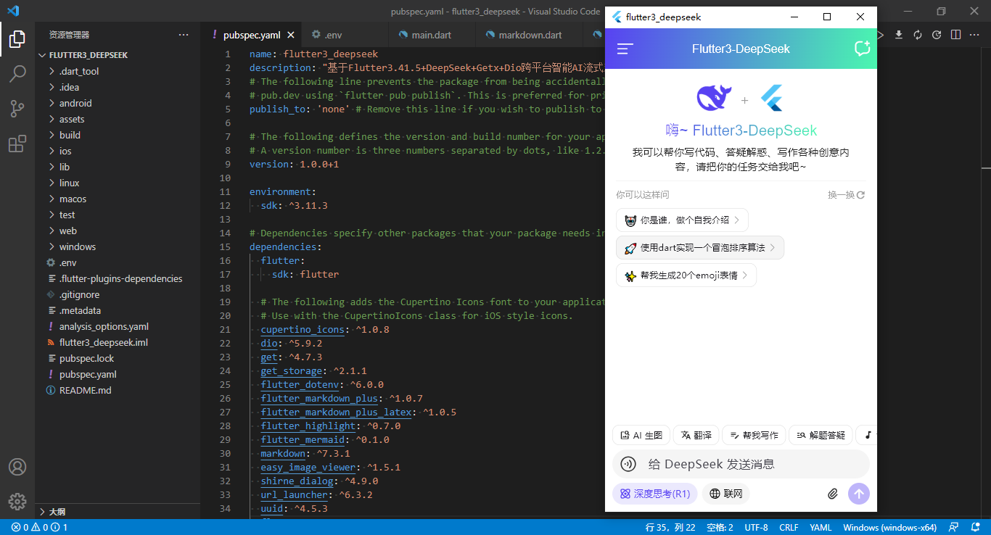
Task: Expand the android folder in the explorer
Action: (x=118, y=103)
